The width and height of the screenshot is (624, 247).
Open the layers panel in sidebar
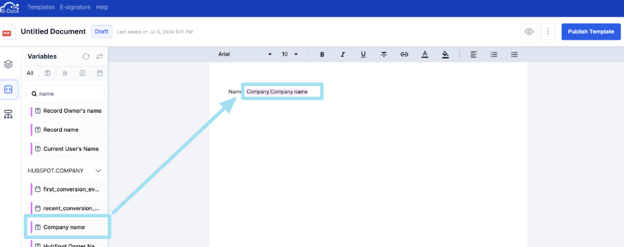tap(8, 64)
